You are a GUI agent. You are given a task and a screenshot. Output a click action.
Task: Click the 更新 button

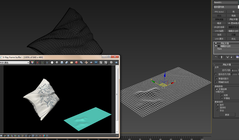tap(227, 115)
